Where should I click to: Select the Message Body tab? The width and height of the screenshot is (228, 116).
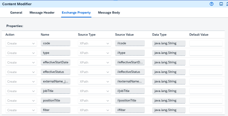coord(109,12)
